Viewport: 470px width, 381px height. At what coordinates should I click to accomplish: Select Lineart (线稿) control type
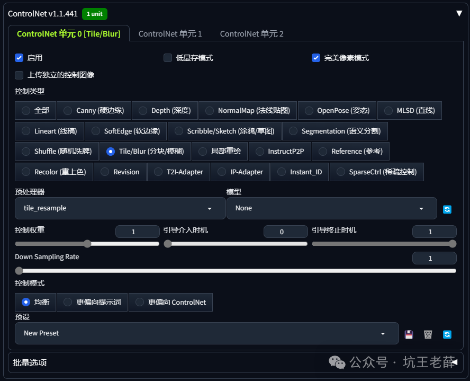(49, 131)
